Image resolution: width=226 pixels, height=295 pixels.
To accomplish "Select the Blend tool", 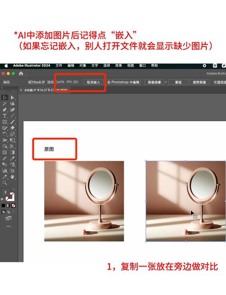I will 5,165.
